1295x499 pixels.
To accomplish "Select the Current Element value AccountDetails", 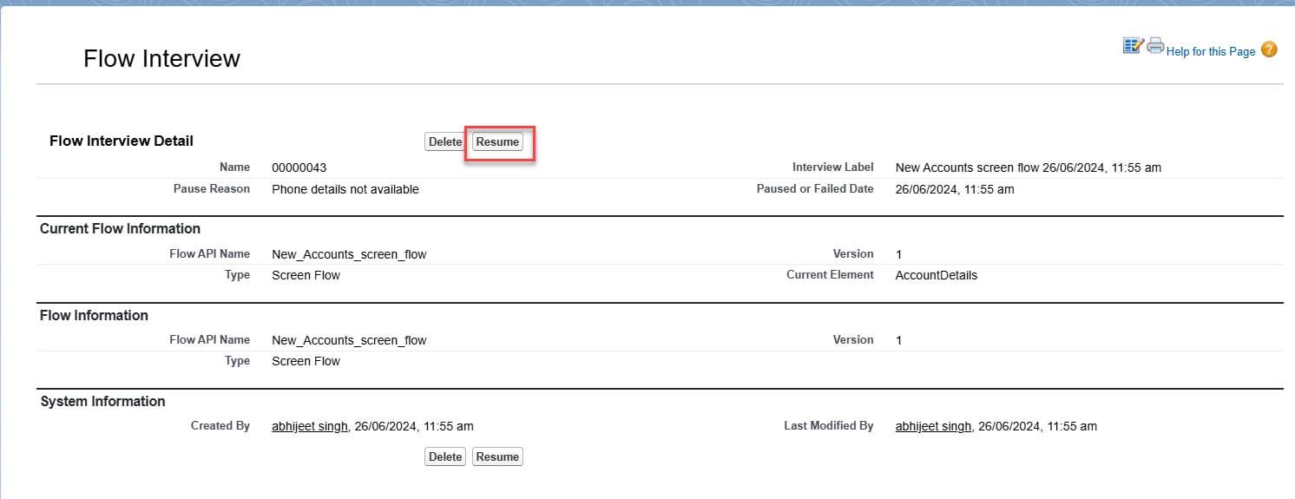I will pyautogui.click(x=936, y=275).
